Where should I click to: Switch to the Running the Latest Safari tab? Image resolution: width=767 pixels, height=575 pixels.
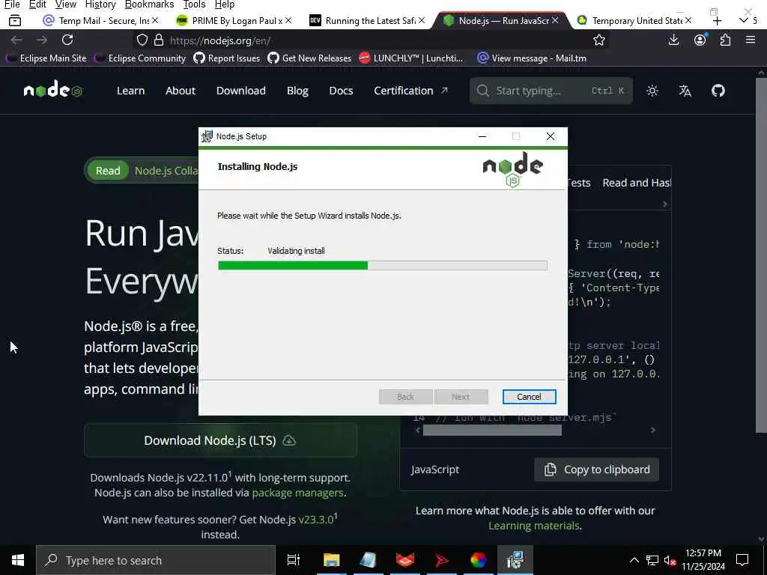point(367,20)
